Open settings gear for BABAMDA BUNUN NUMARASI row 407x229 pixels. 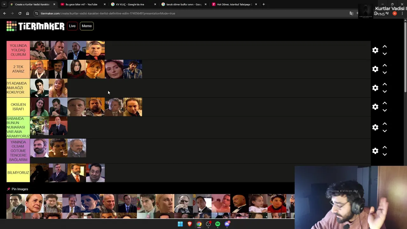pos(375,127)
